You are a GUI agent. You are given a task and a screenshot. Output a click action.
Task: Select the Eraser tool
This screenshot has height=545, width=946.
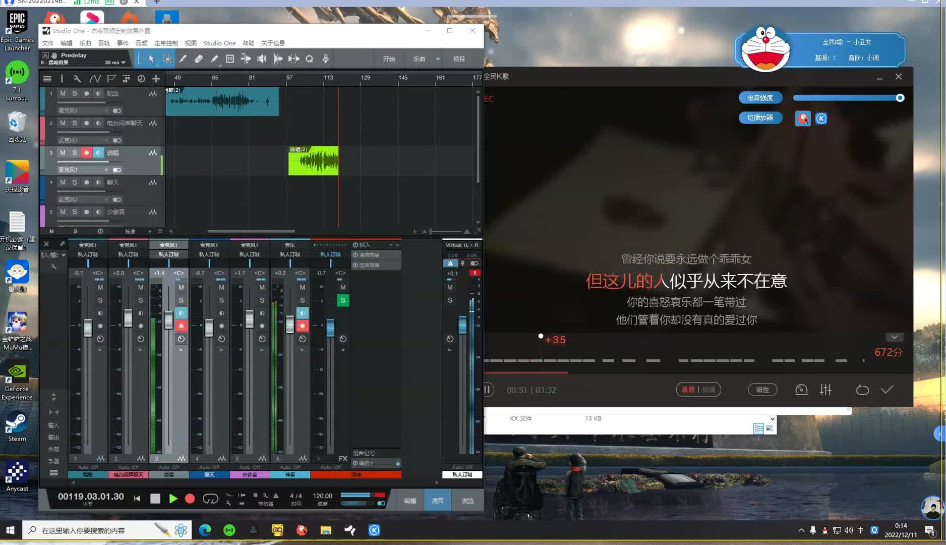click(x=198, y=59)
